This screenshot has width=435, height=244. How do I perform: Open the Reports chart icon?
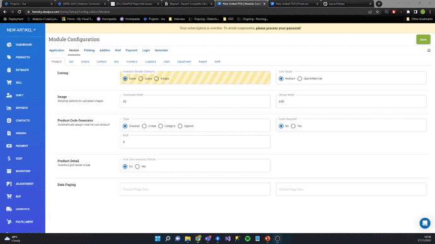pyautogui.click(x=9, y=108)
